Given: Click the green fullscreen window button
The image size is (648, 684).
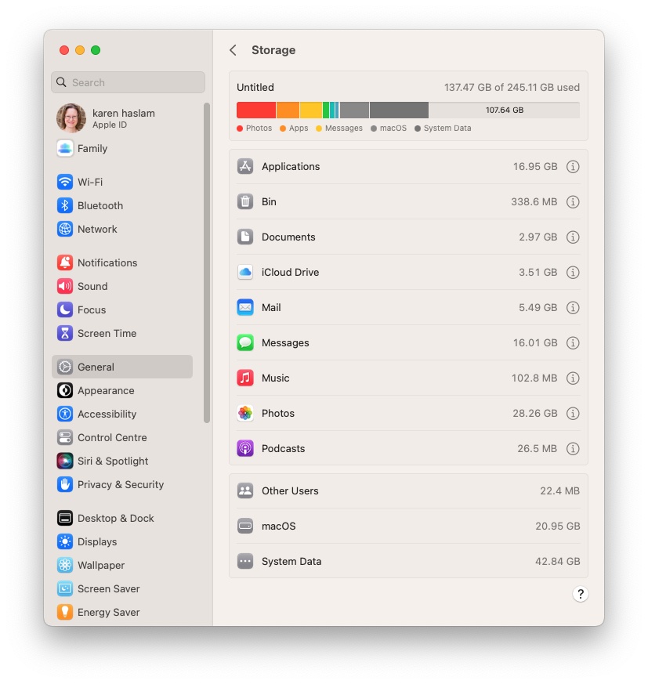Looking at the screenshot, I should pos(96,50).
